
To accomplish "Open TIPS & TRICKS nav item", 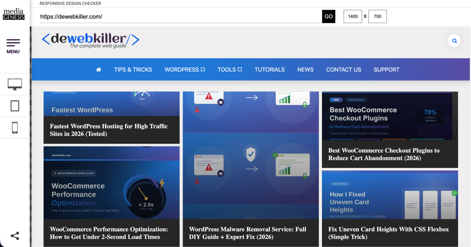I will click(x=133, y=69).
